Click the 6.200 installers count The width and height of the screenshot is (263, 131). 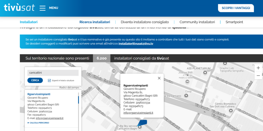pyautogui.click(x=102, y=58)
